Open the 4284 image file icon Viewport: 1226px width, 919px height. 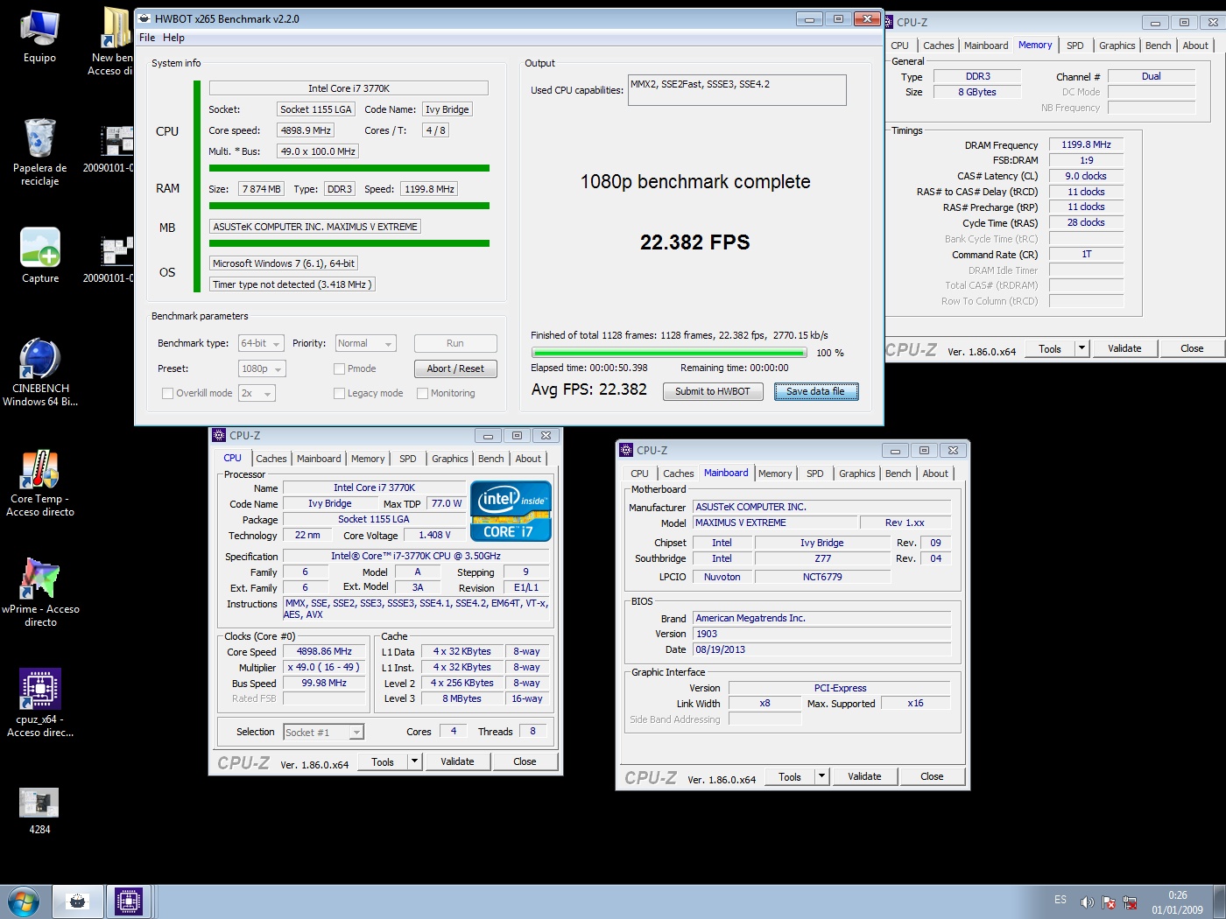click(39, 810)
